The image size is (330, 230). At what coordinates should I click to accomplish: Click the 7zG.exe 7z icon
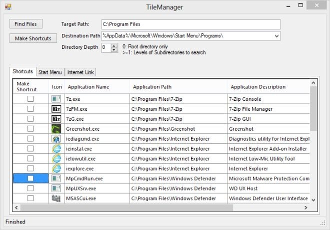tap(56, 119)
